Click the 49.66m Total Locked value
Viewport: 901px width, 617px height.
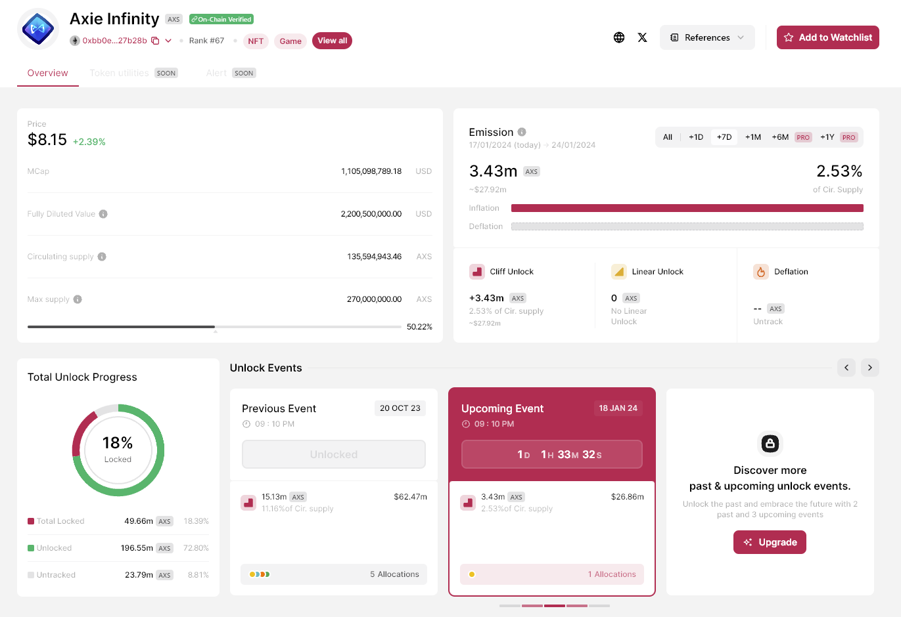139,521
